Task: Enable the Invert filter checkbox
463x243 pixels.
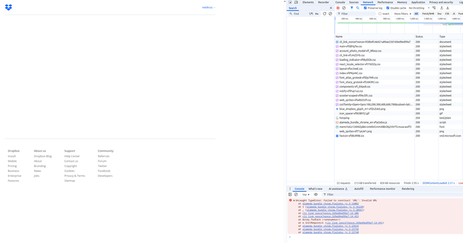Action: pos(380,14)
